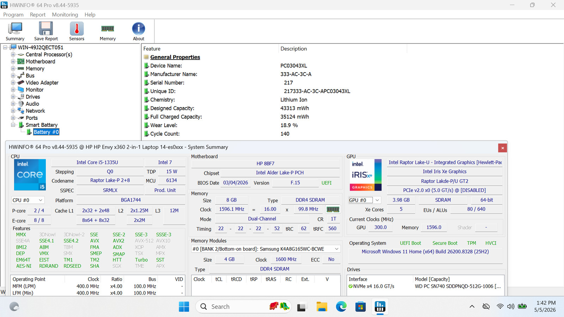Open the GPU #0 selector dropdown
The height and width of the screenshot is (317, 564).
coord(364,200)
